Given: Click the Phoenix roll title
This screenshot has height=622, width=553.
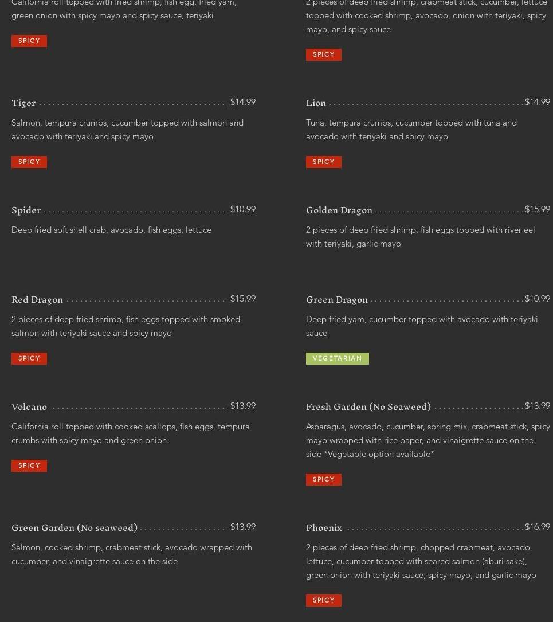Looking at the screenshot, I should 323,527.
